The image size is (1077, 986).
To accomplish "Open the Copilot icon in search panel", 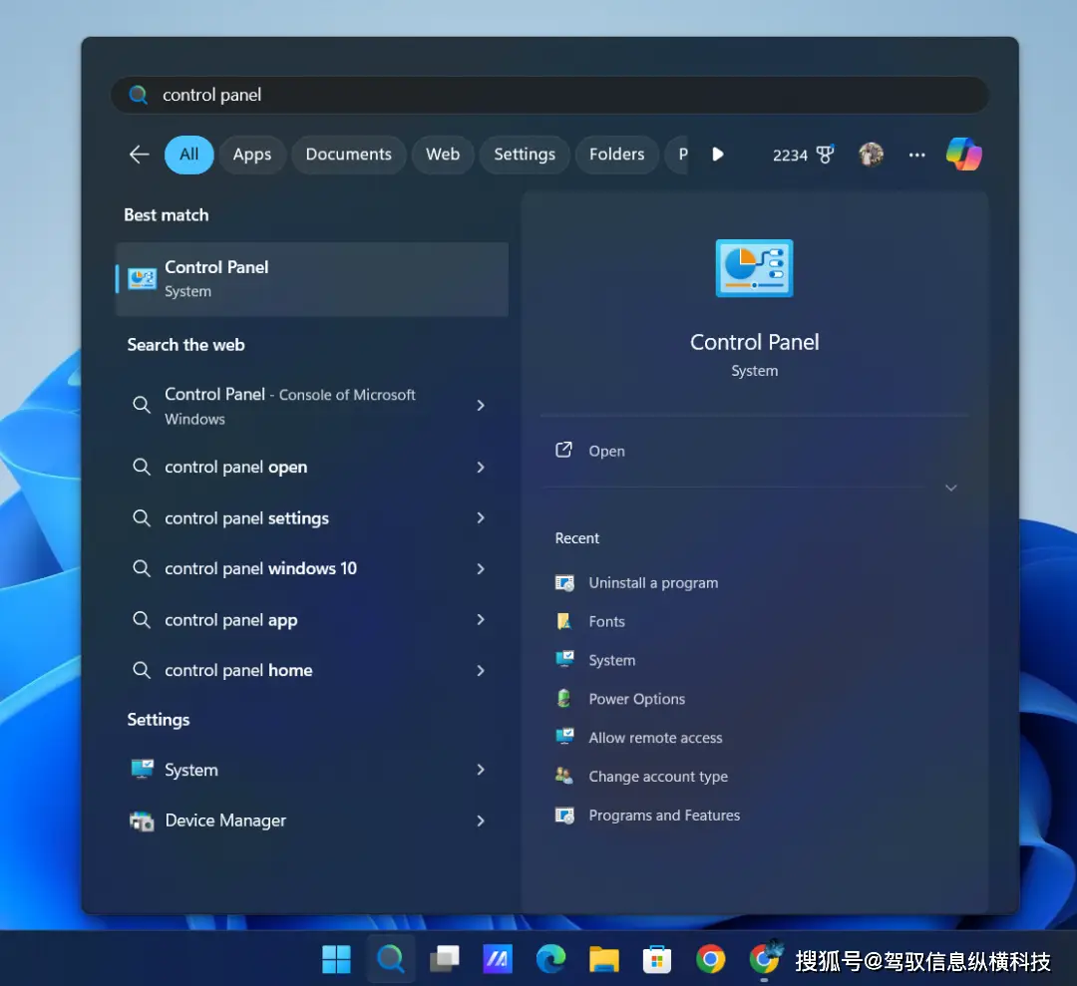I will coord(963,155).
